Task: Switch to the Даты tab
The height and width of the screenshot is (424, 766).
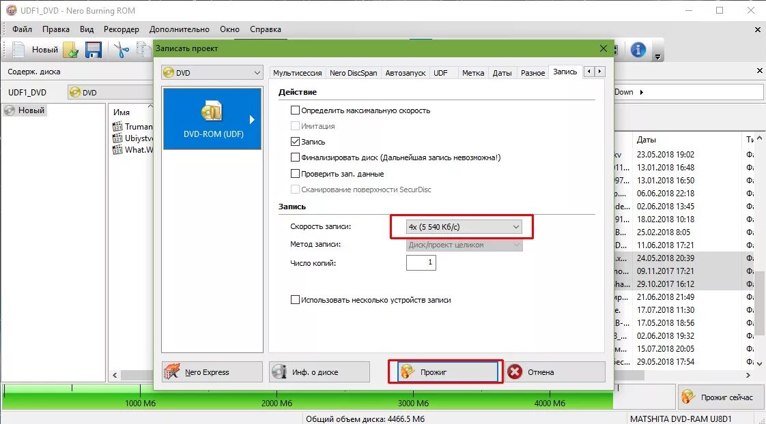Action: [x=502, y=73]
